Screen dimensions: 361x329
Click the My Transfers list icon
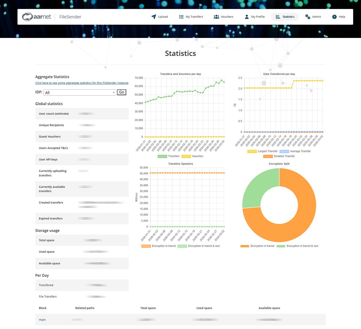[x=181, y=17]
